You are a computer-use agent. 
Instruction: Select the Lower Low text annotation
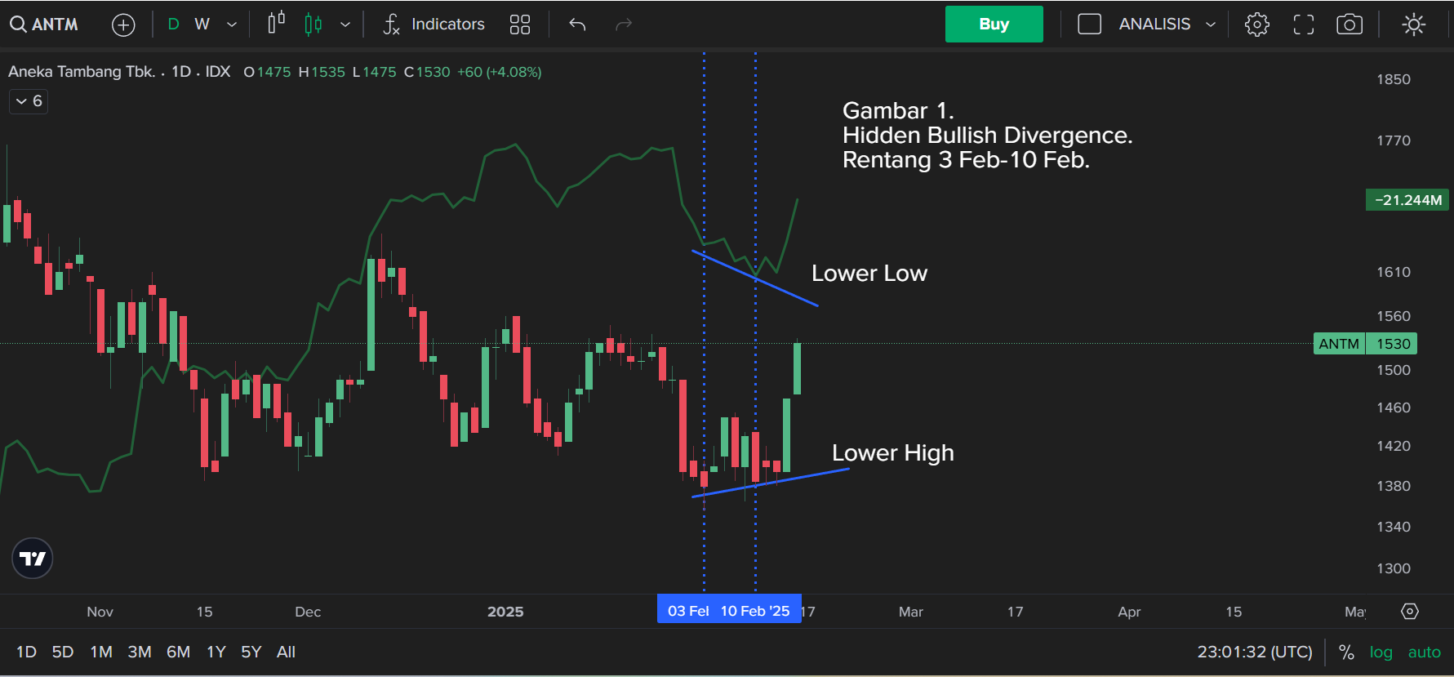869,273
